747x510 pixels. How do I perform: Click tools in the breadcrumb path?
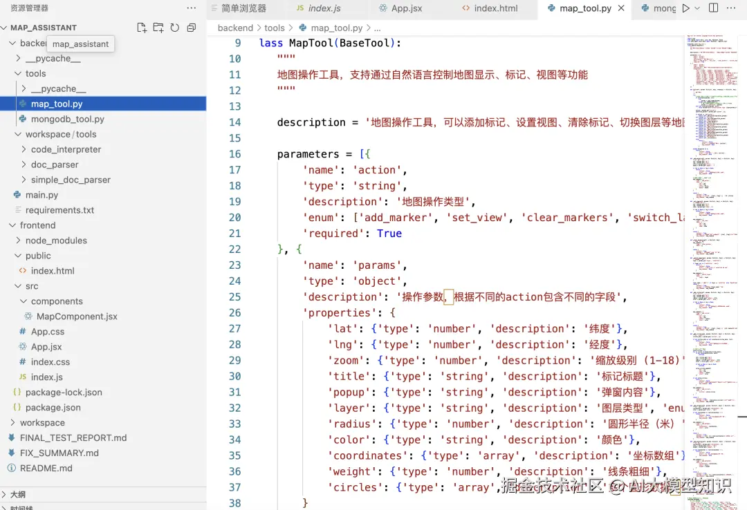pyautogui.click(x=275, y=28)
